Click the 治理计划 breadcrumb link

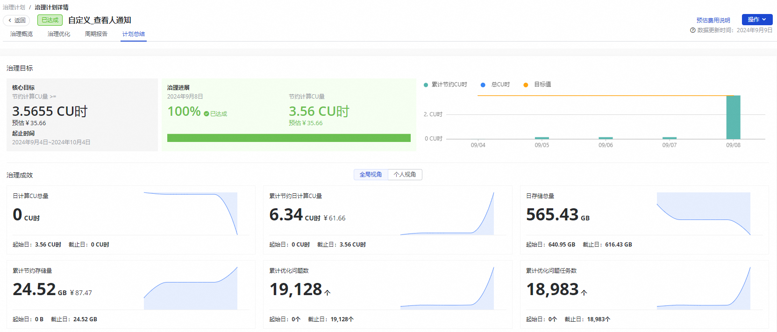point(14,7)
